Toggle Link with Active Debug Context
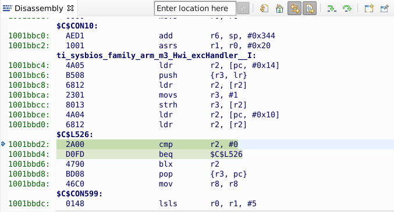 [294, 9]
